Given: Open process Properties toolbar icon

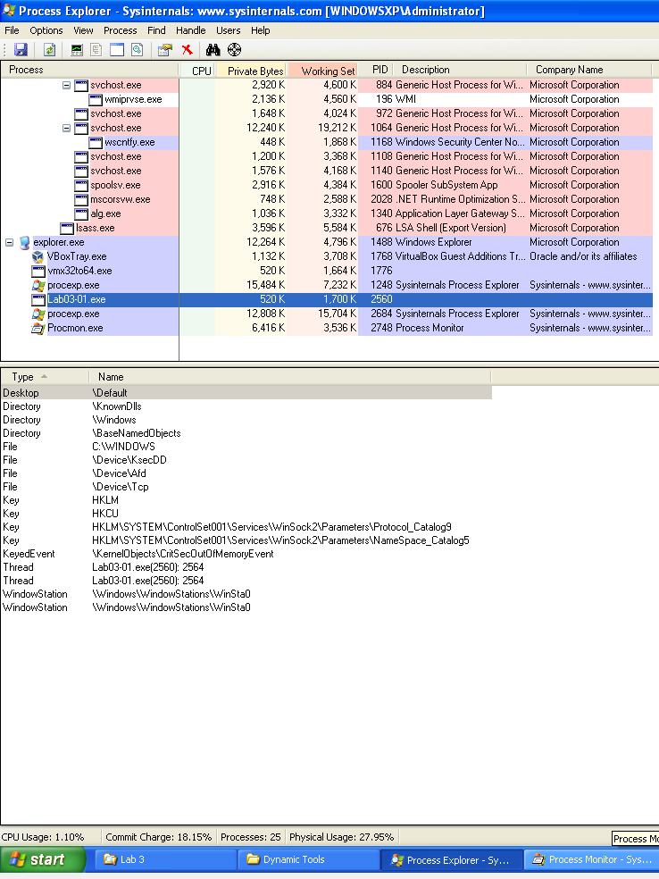Looking at the screenshot, I should coord(164,50).
